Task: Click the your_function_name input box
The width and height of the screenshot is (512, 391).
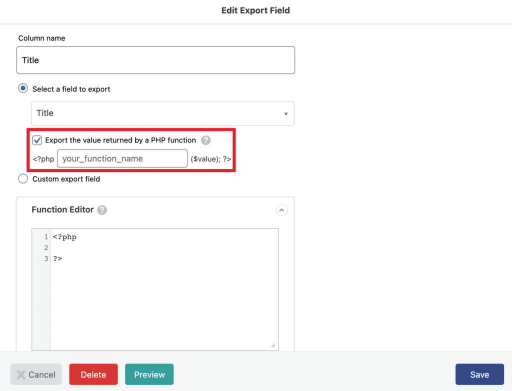Action: tap(122, 158)
